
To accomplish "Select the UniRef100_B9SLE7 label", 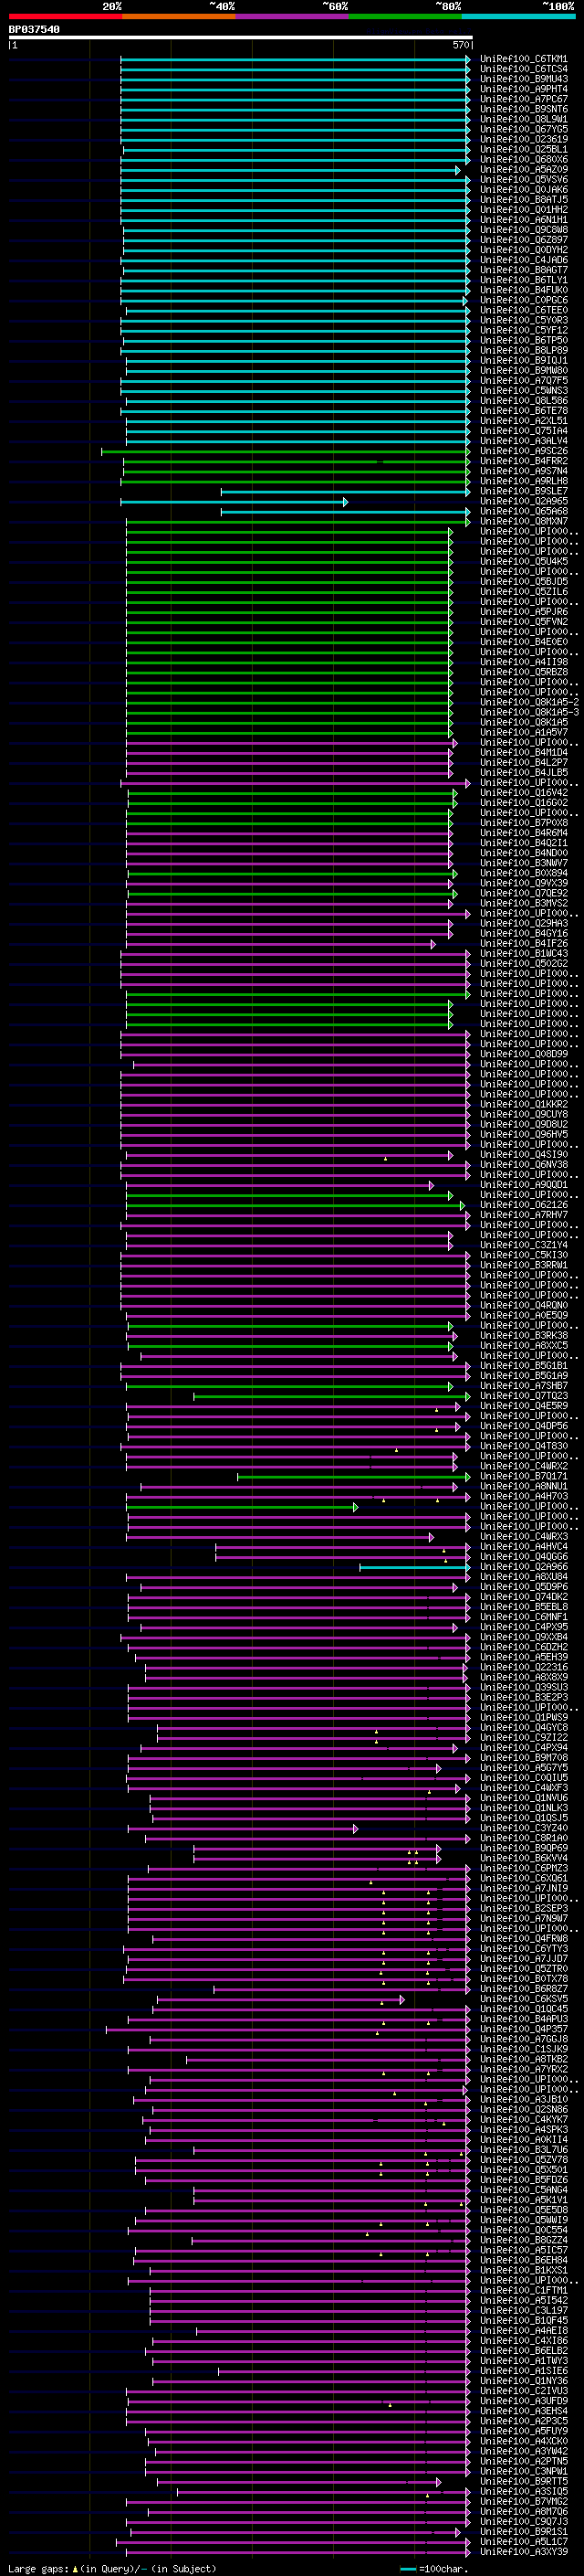I will pyautogui.click(x=524, y=491).
